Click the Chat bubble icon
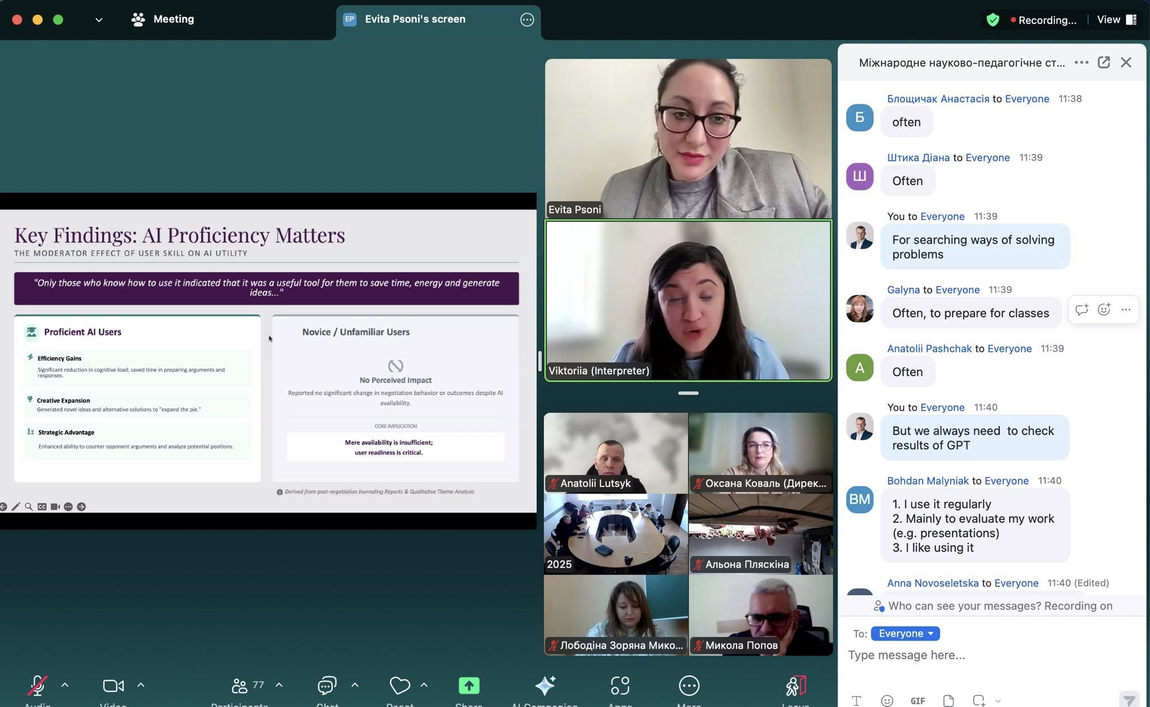 327,686
